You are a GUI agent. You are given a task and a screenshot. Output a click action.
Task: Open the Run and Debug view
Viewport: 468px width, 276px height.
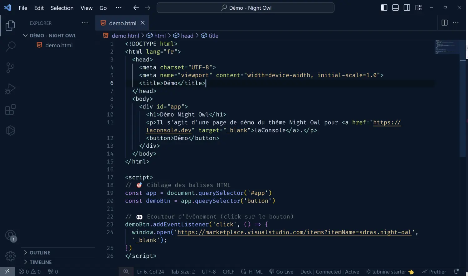10,89
